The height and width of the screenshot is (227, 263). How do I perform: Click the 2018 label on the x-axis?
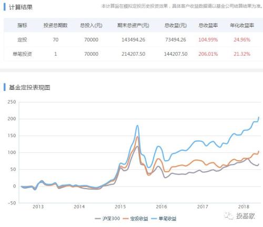244,207
